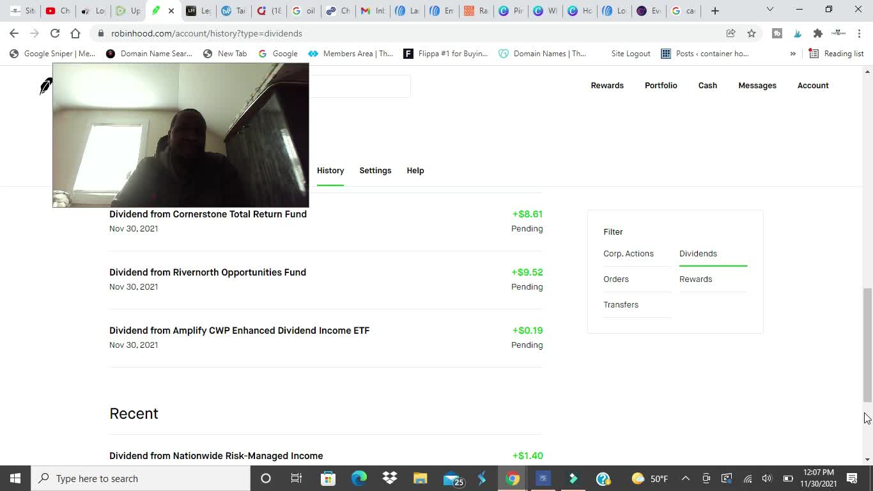
Task: Select the Settings tab
Action: [x=375, y=171]
